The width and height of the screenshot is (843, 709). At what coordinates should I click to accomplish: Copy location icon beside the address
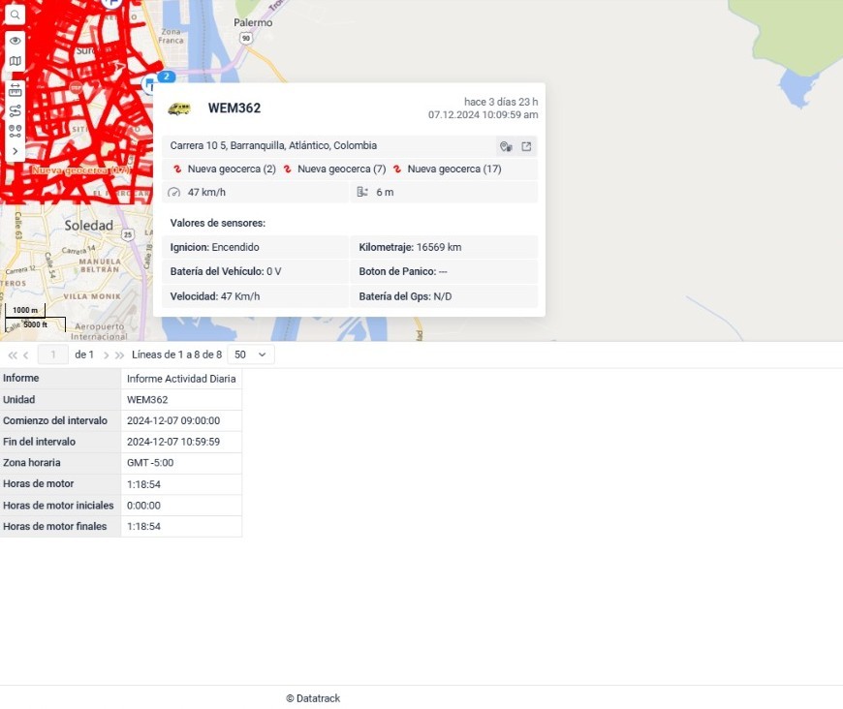pos(506,146)
